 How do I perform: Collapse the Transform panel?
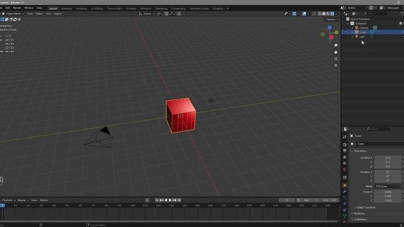point(360,151)
